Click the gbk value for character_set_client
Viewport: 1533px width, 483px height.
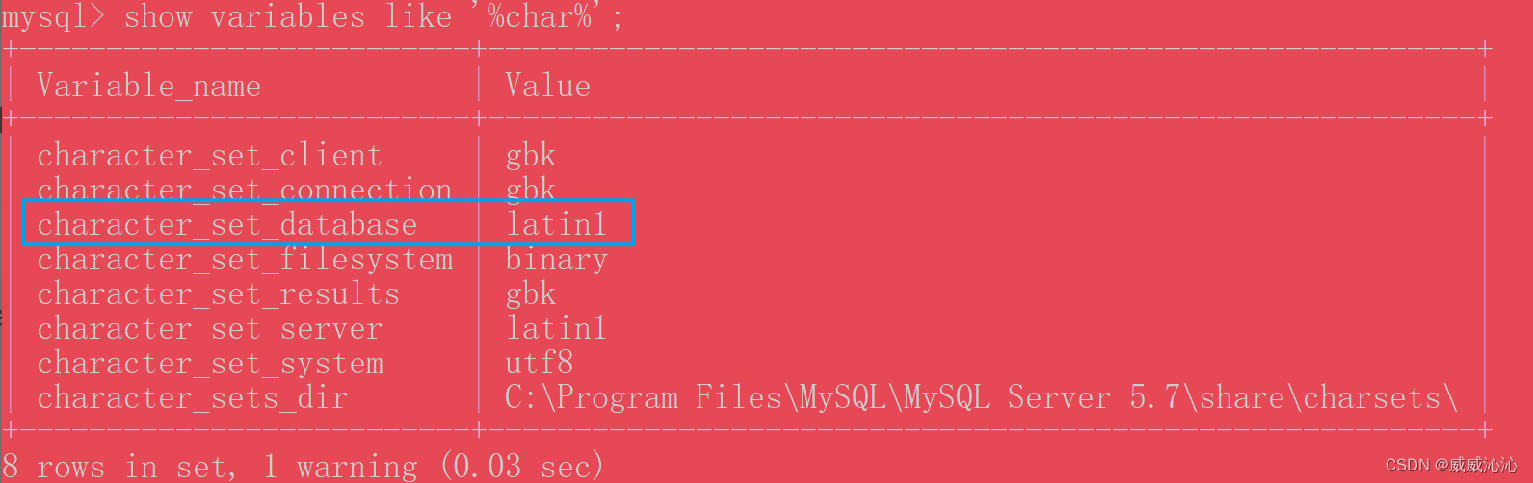(530, 155)
